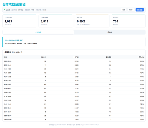Select the 0.89% anomaly ratio value
The width and height of the screenshot is (148, 128).
(81, 21)
